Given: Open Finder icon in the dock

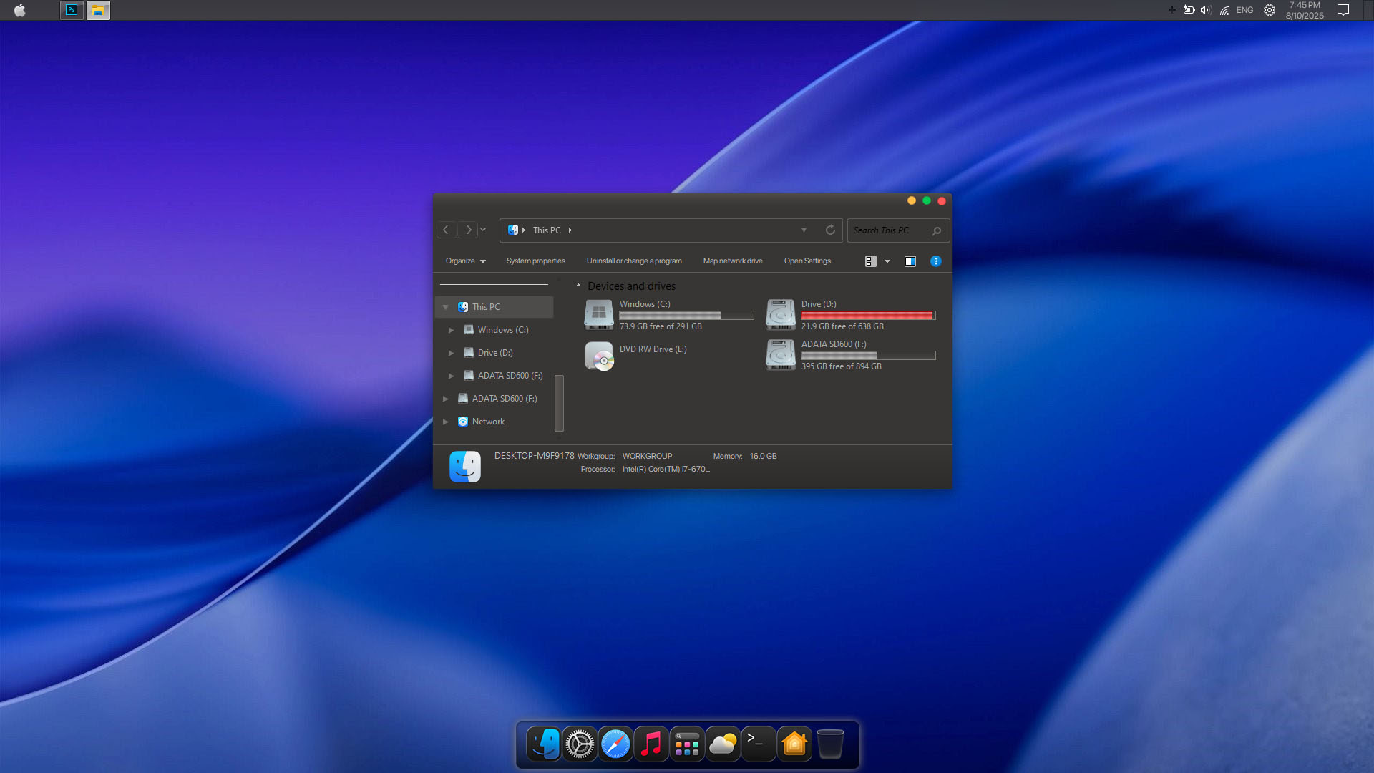Looking at the screenshot, I should [544, 744].
